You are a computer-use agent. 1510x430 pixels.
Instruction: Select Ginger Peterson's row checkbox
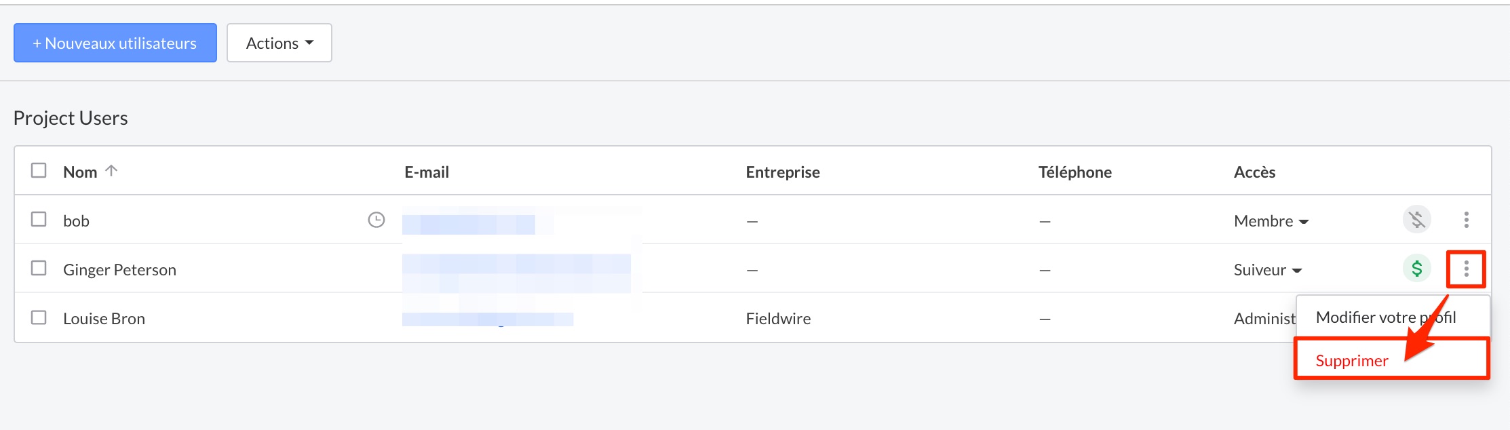[39, 268]
